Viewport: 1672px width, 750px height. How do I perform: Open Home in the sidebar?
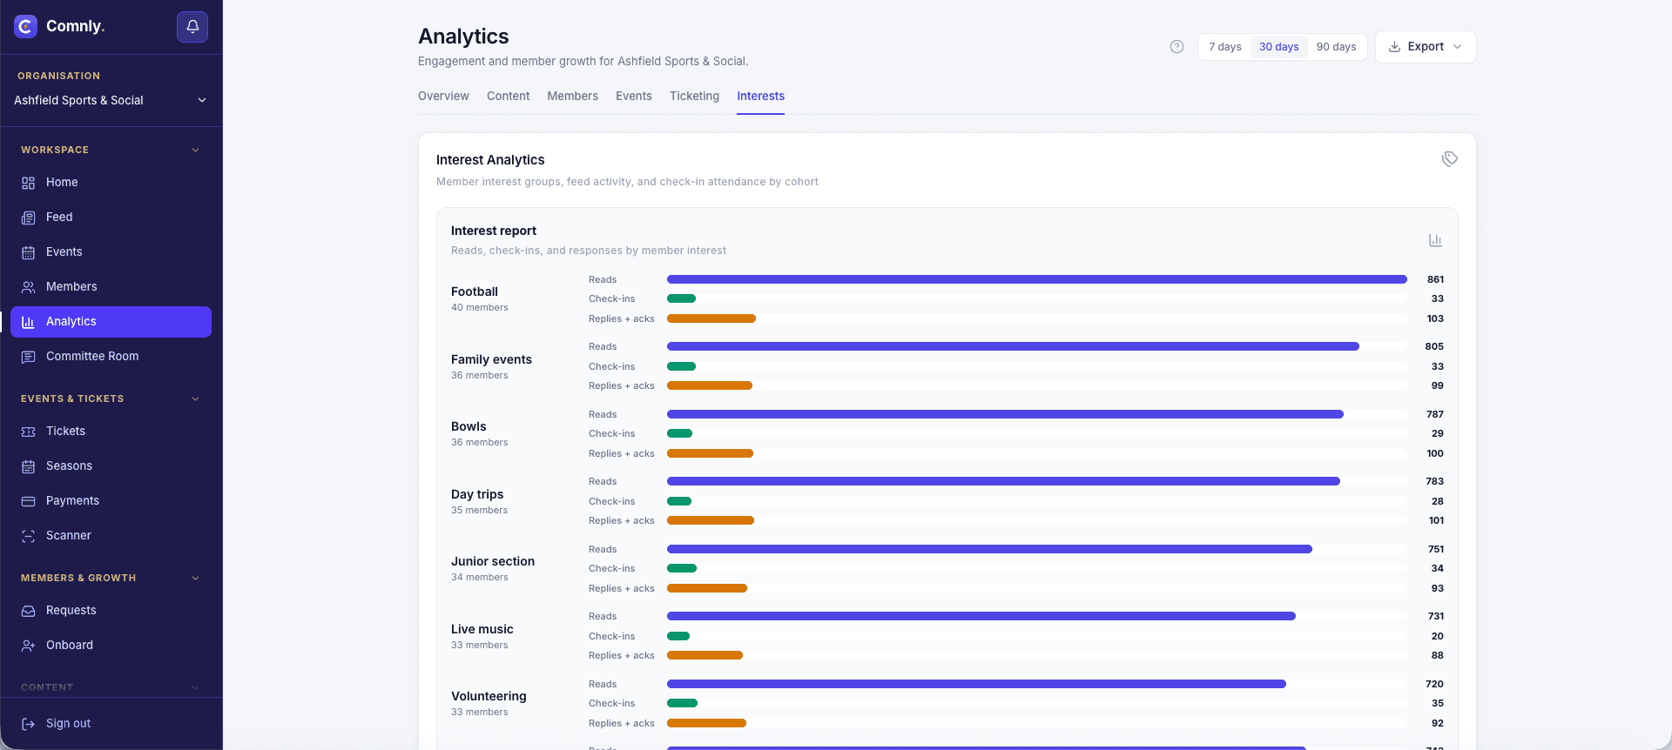pos(111,183)
